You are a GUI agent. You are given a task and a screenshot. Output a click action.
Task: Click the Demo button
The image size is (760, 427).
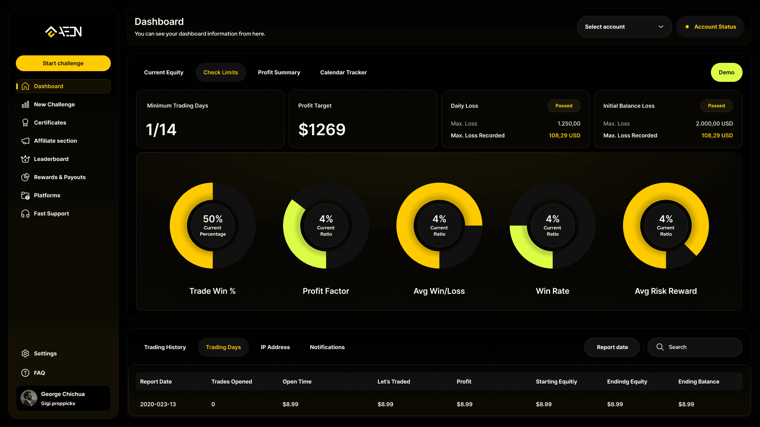(726, 72)
